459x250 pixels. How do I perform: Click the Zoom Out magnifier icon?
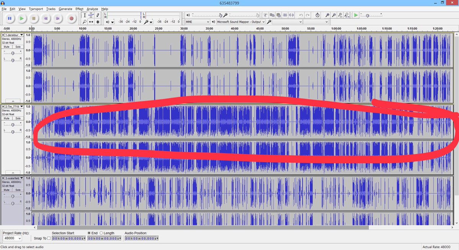[x=334, y=15]
